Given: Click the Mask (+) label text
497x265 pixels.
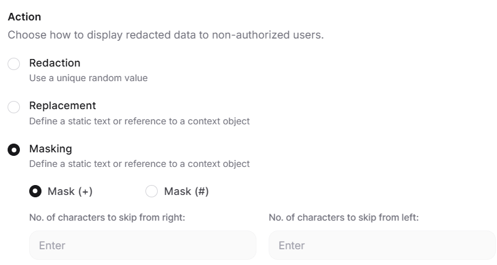Looking at the screenshot, I should [70, 191].
